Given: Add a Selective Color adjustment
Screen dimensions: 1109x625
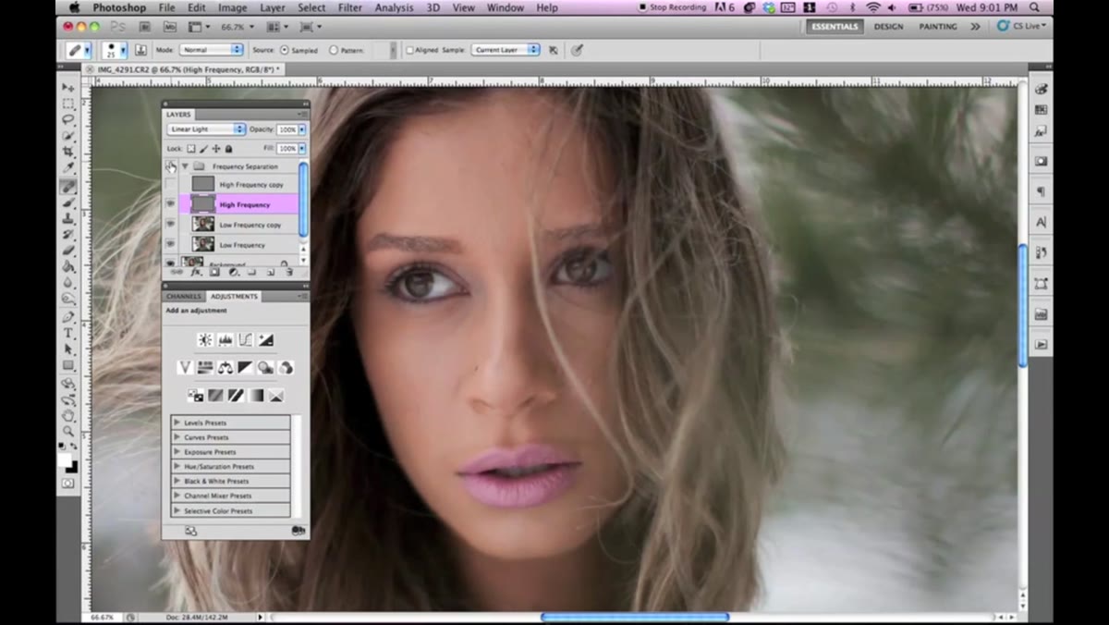Looking at the screenshot, I should (x=275, y=396).
